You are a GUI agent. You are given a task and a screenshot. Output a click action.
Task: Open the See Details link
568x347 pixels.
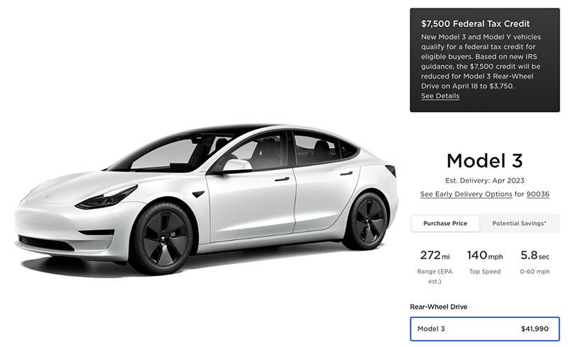(439, 96)
